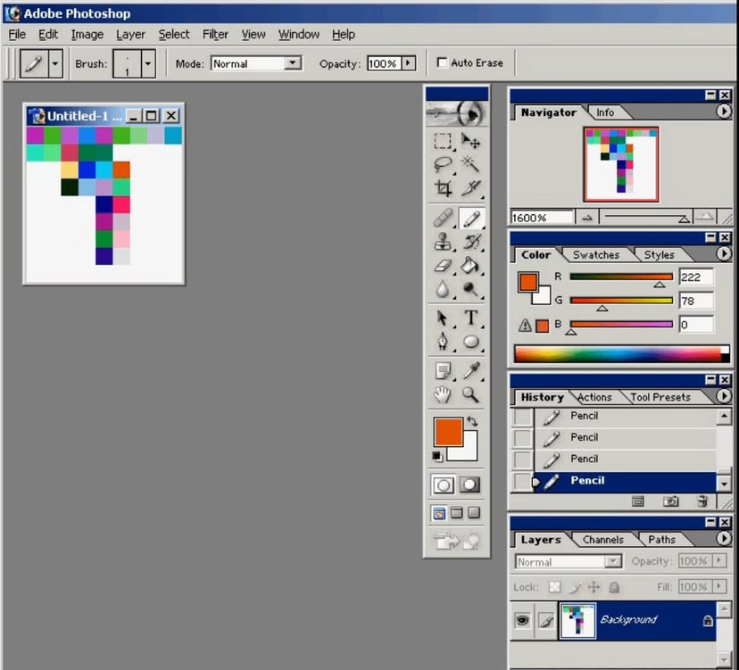This screenshot has height=670, width=739.
Task: Pick the Crop tool
Action: coord(443,188)
